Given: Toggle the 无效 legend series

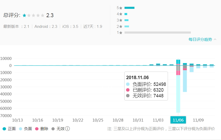Looking at the screenshot, I should point(58,129).
